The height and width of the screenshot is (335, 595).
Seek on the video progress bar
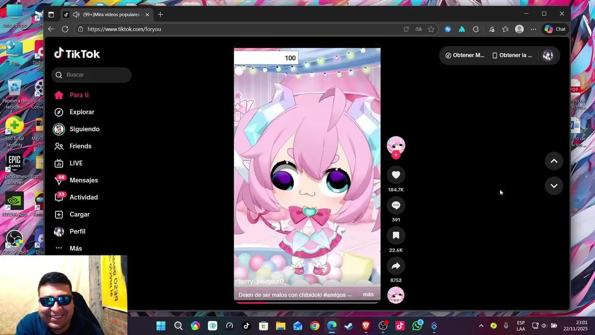(x=307, y=302)
